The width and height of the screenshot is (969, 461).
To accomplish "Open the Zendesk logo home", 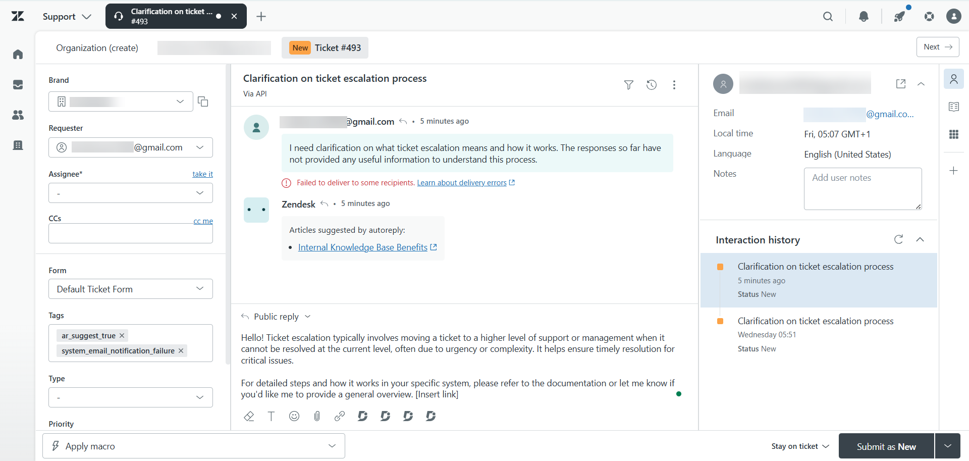I will tap(18, 17).
